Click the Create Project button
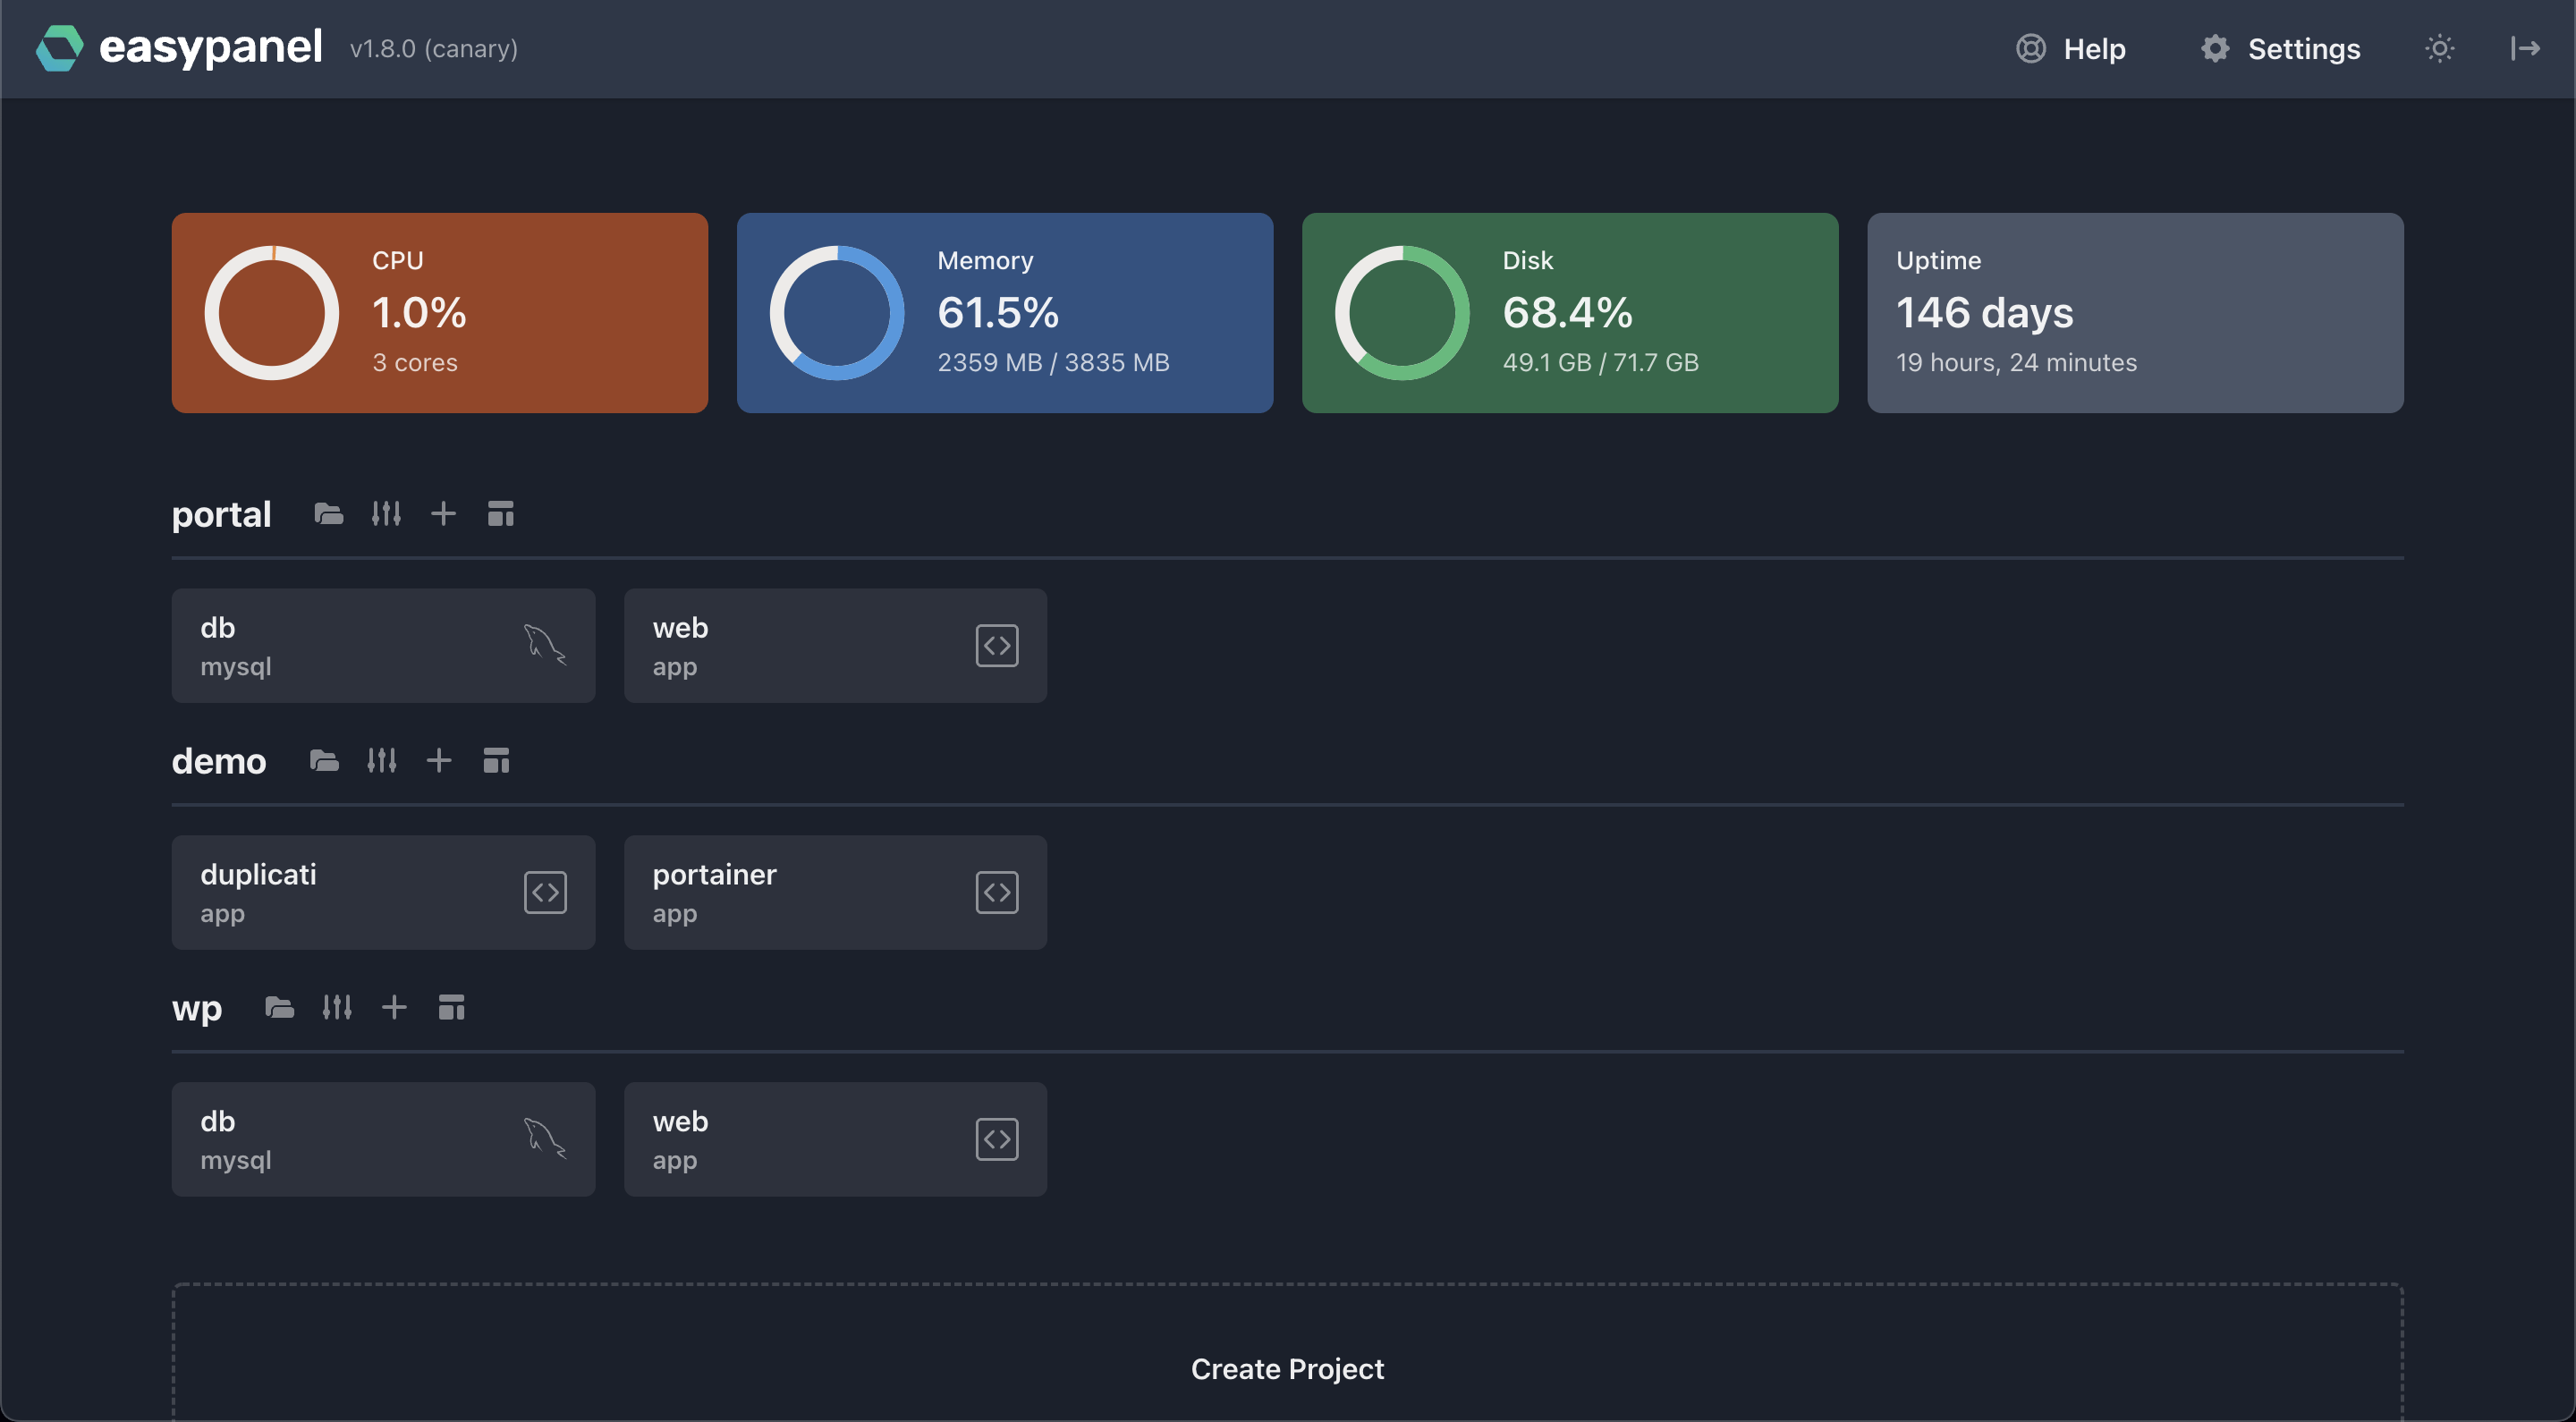This screenshot has width=2576, height=1422. (x=1287, y=1368)
